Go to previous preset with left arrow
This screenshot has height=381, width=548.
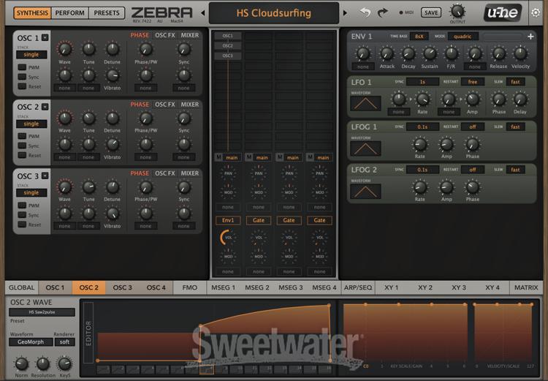(x=201, y=13)
